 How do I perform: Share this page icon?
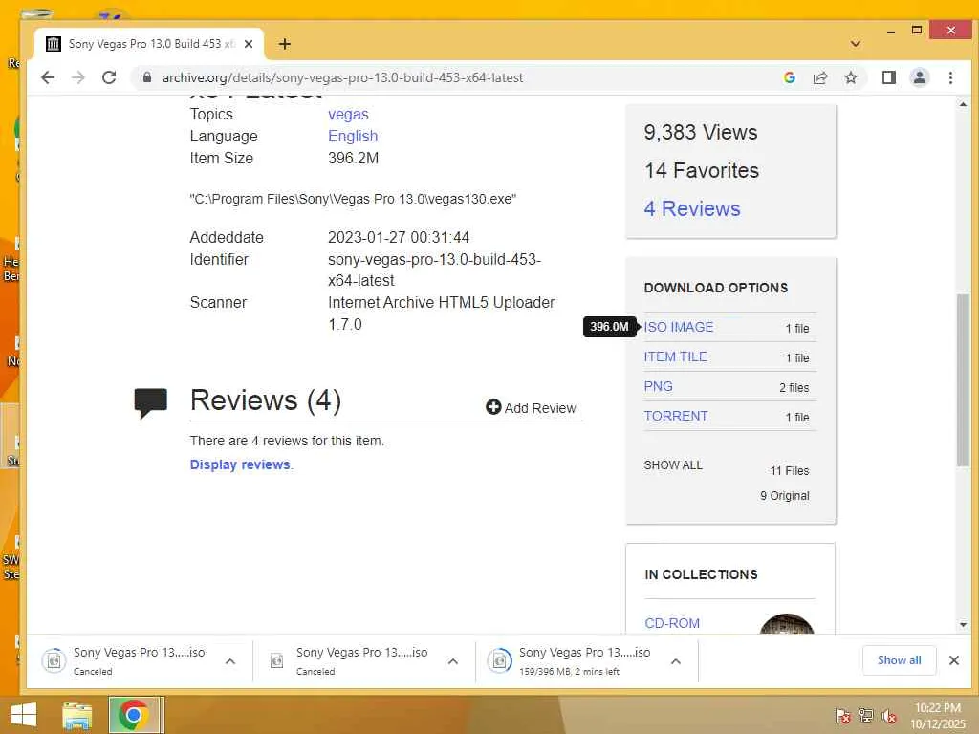tap(819, 77)
